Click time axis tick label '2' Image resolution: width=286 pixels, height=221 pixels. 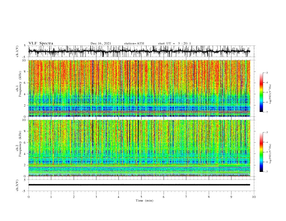click(74, 197)
